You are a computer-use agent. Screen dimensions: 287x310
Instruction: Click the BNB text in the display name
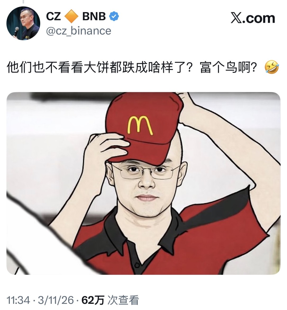[x=94, y=16]
